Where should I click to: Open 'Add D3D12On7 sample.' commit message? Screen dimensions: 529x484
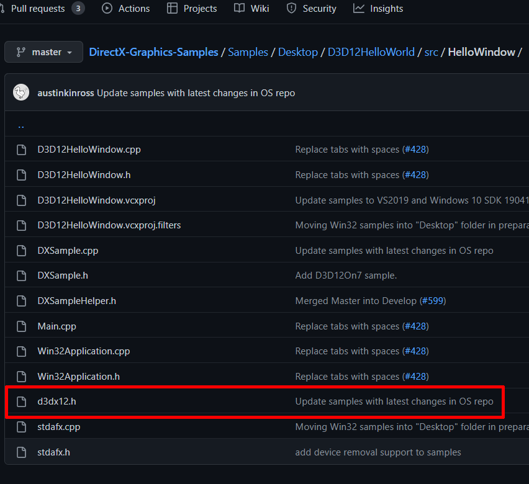[x=346, y=276]
